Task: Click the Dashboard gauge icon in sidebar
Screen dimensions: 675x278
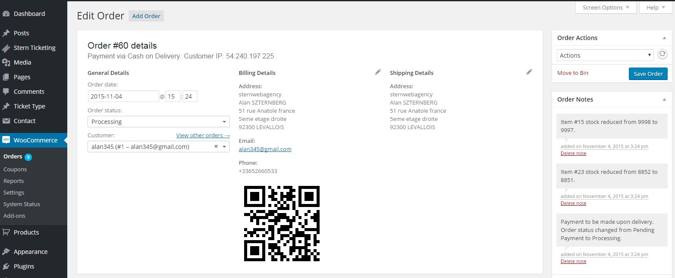Action: [x=6, y=14]
